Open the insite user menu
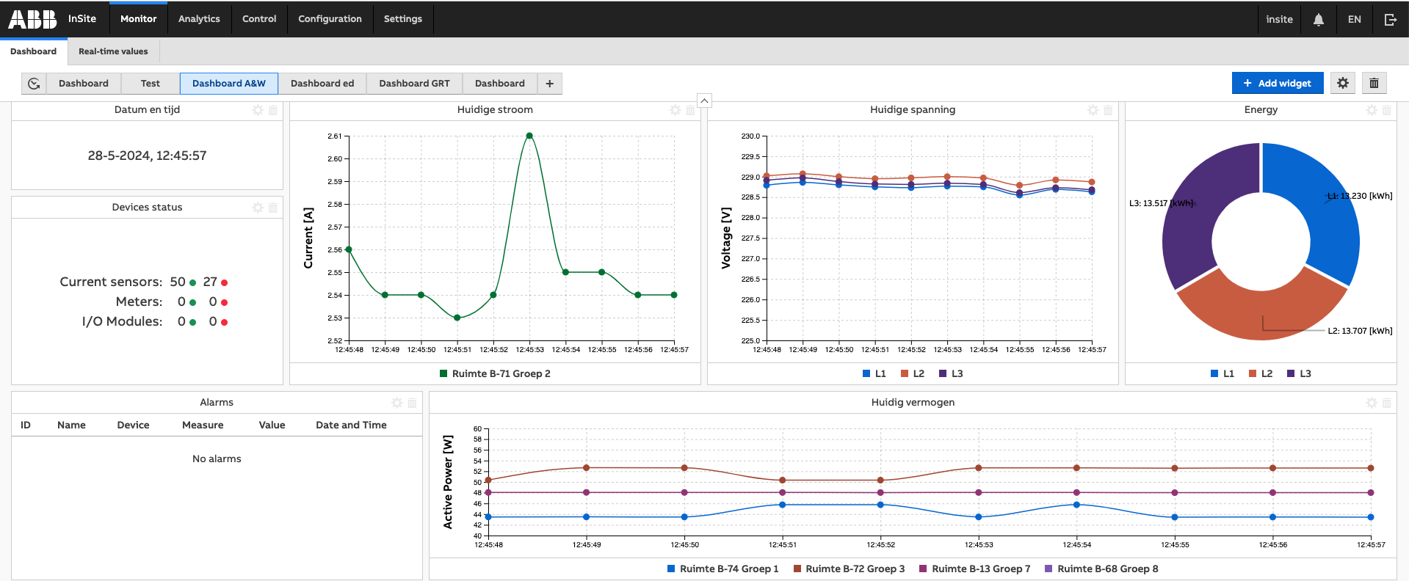1409x581 pixels. pyautogui.click(x=1278, y=20)
